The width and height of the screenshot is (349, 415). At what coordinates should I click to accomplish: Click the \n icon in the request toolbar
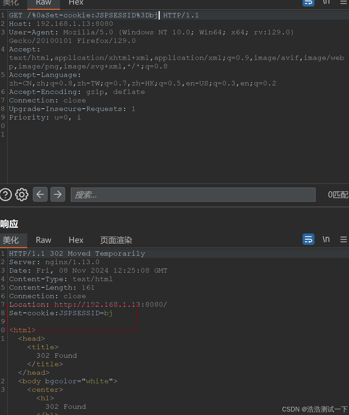326,2
